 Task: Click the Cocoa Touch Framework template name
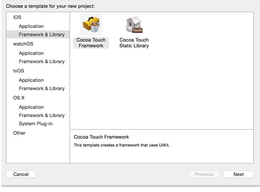91,43
